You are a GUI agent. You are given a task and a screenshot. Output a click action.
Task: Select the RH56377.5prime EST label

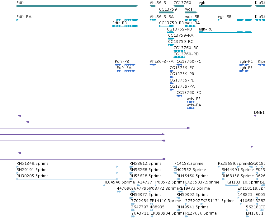coord(145,195)
